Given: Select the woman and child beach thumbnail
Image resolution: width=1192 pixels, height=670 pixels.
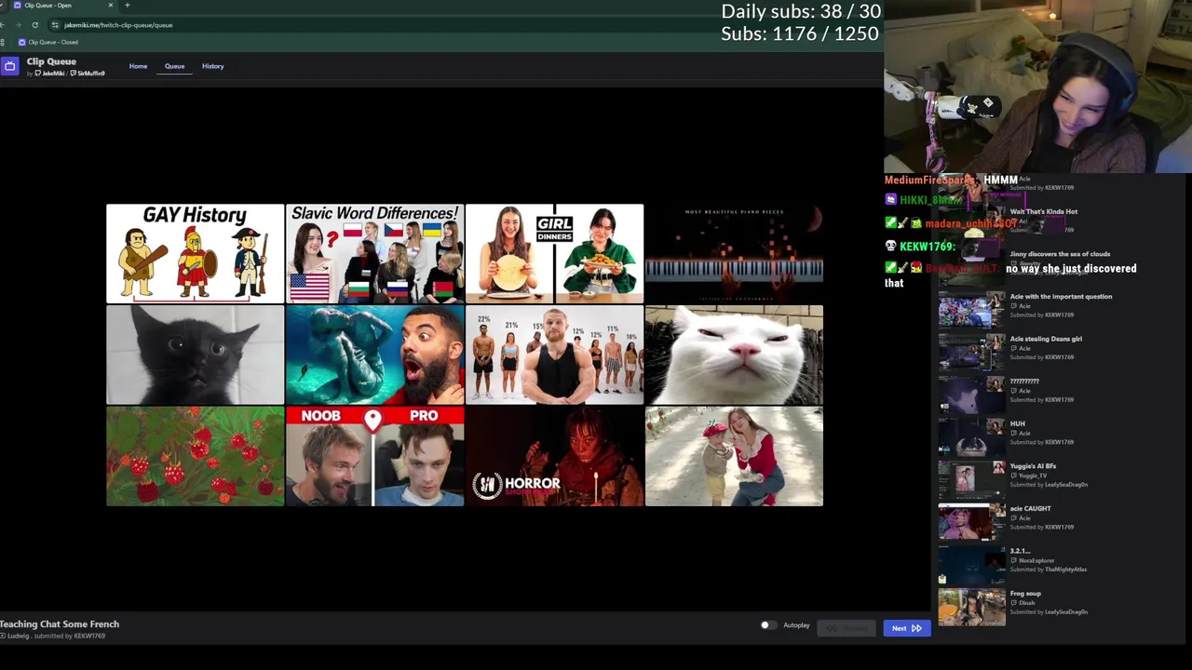Looking at the screenshot, I should point(734,456).
